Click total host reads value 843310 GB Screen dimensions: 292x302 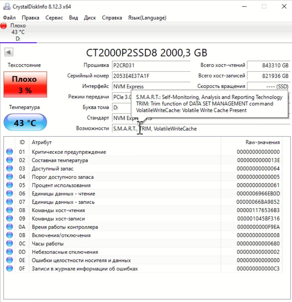pyautogui.click(x=268, y=65)
